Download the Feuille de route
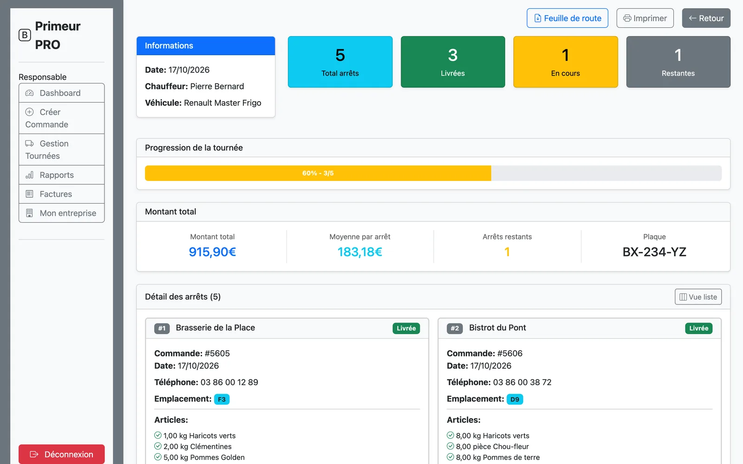Viewport: 743px width, 464px height. pyautogui.click(x=567, y=18)
